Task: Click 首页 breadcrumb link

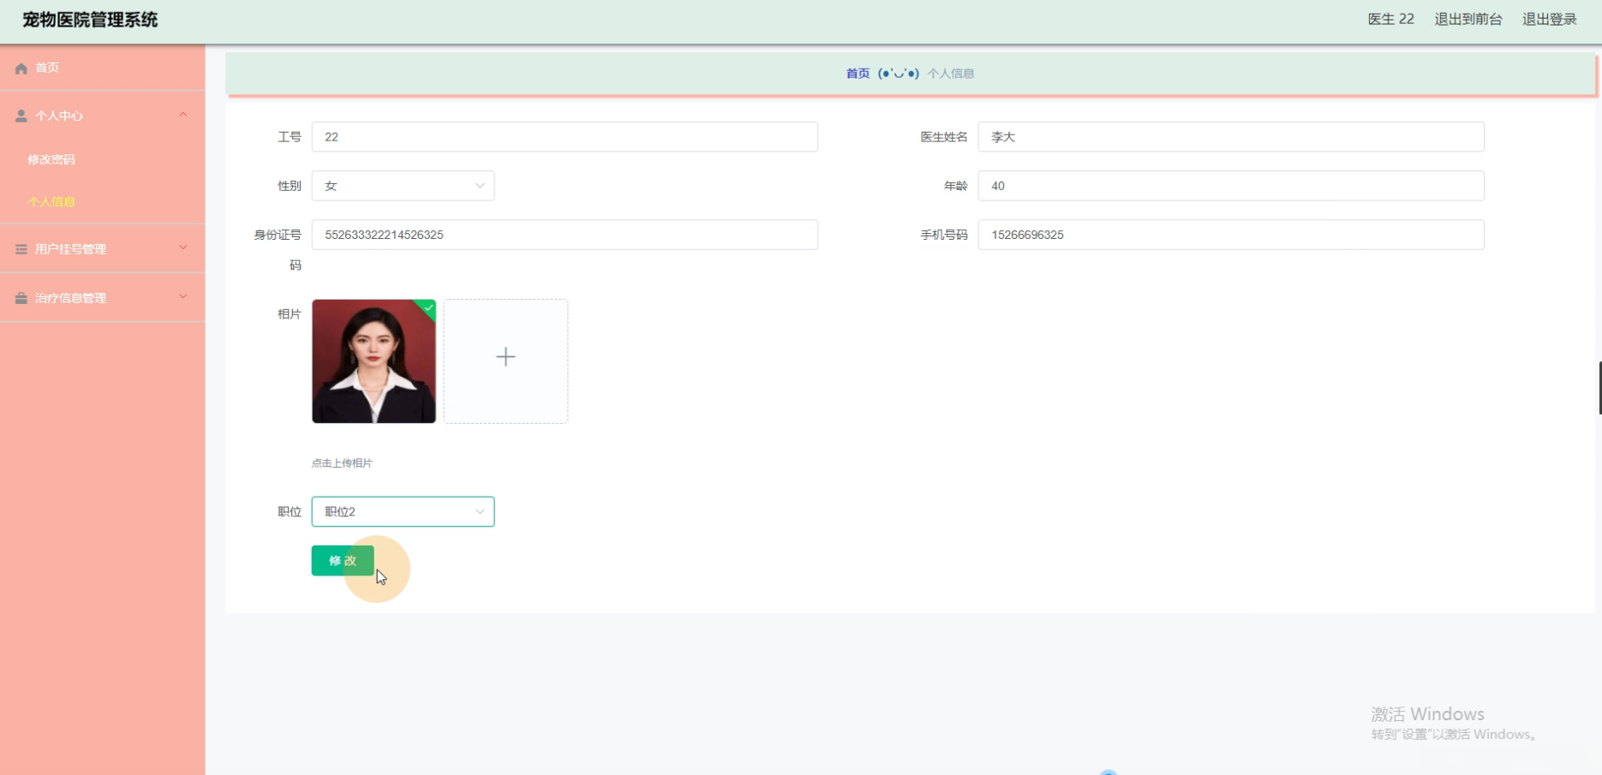Action: (x=858, y=74)
